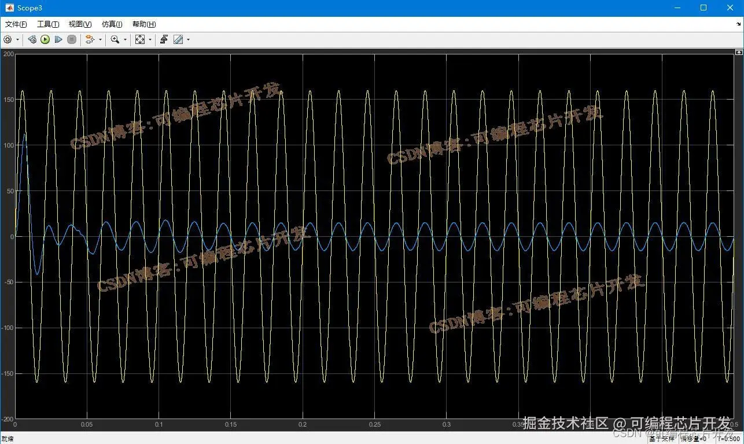Maximize the Scope3 window
This screenshot has width=744, height=444.
pyautogui.click(x=704, y=8)
